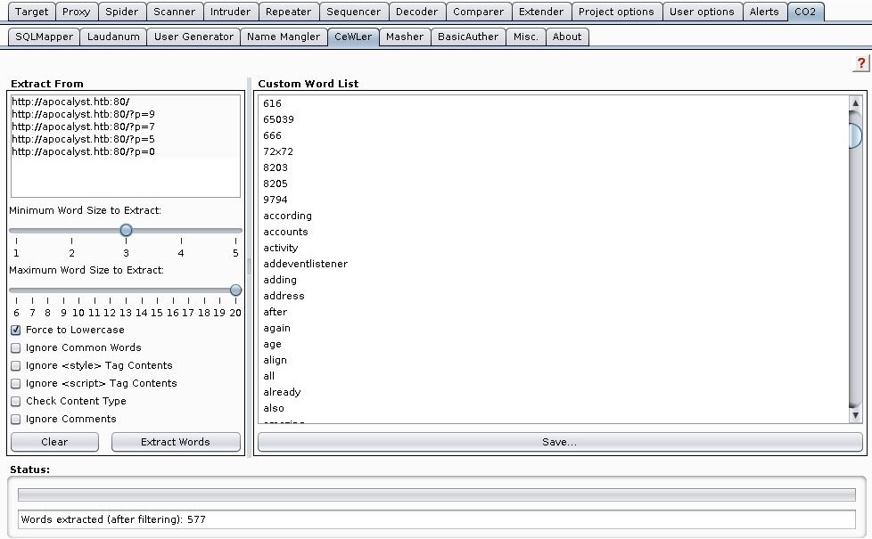Screen dimensions: 872x539
Task: Click the extraction progress bar
Action: (x=437, y=494)
